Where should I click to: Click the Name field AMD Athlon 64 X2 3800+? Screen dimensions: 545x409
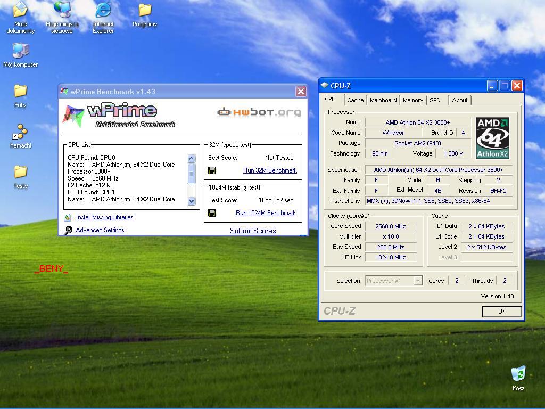[x=418, y=122]
